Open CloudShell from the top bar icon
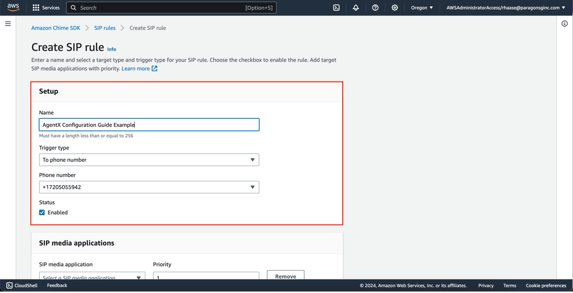The width and height of the screenshot is (573, 293). pos(336,8)
